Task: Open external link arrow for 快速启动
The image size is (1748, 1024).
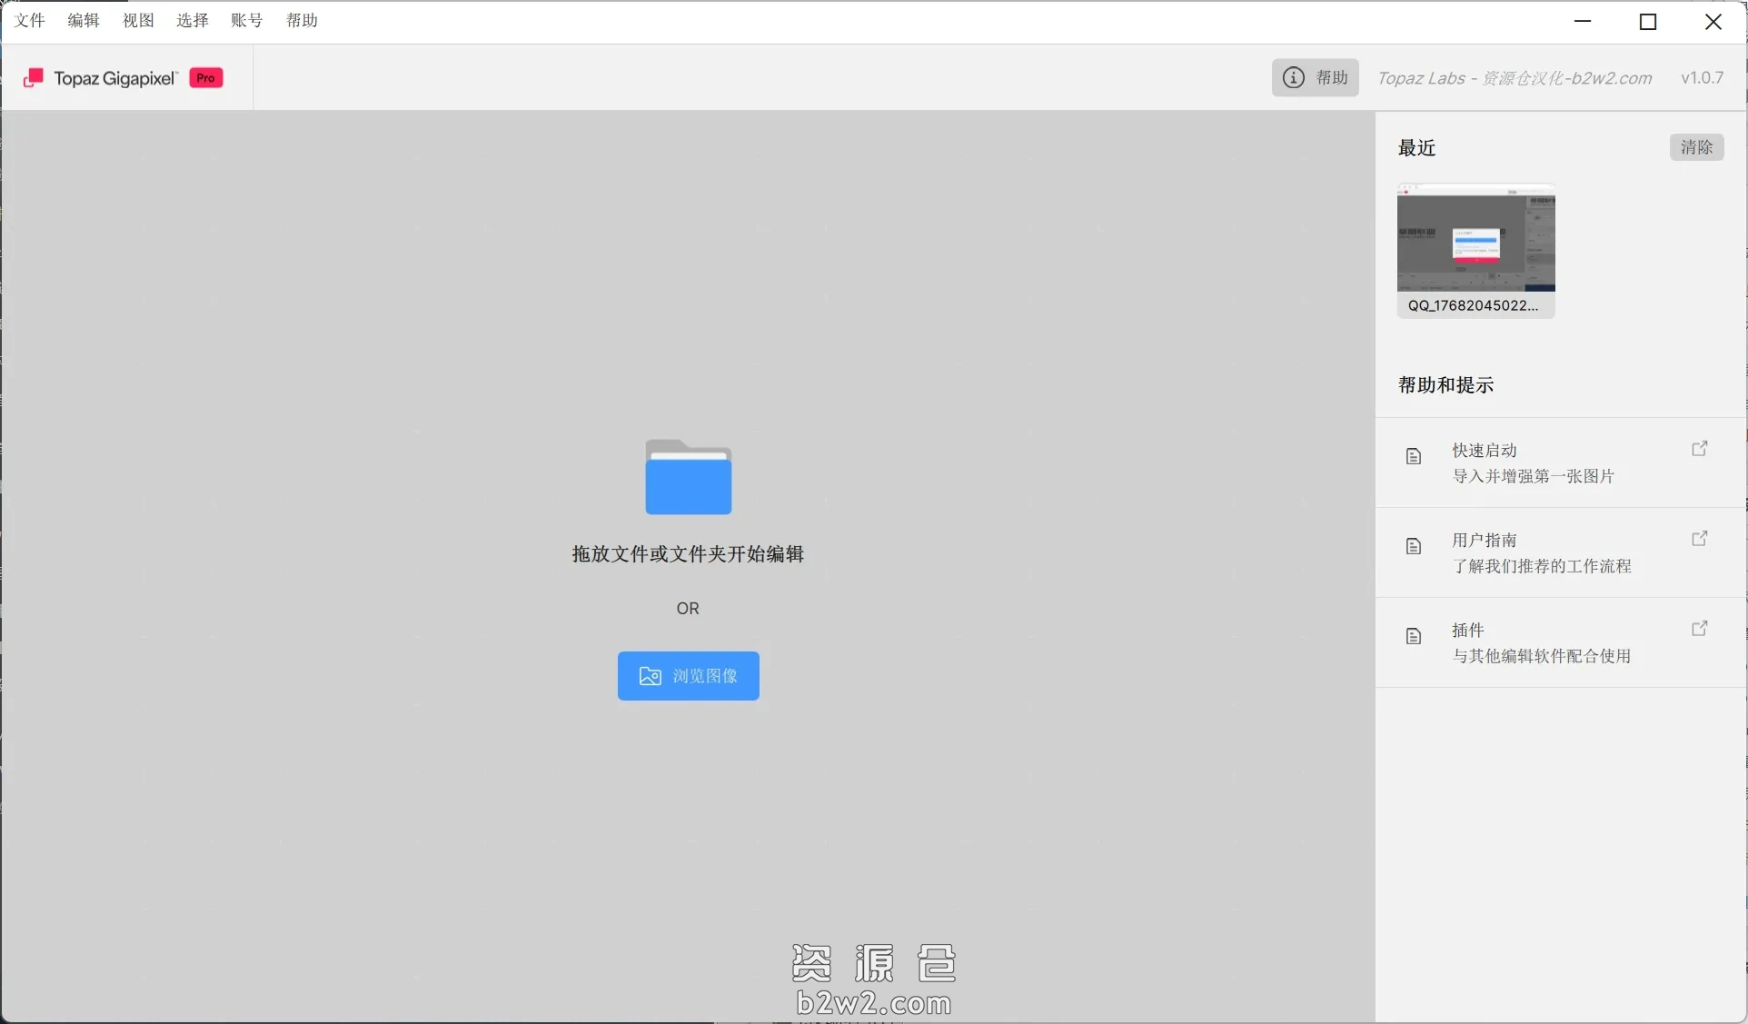Action: (x=1699, y=449)
